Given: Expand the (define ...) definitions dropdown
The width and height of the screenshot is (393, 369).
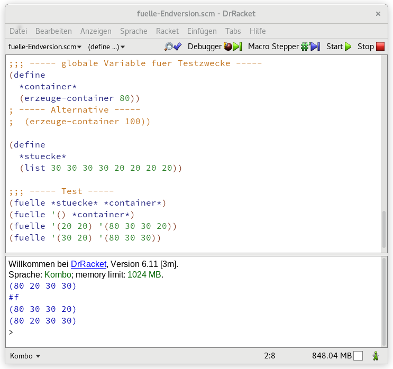Looking at the screenshot, I should click(x=106, y=47).
